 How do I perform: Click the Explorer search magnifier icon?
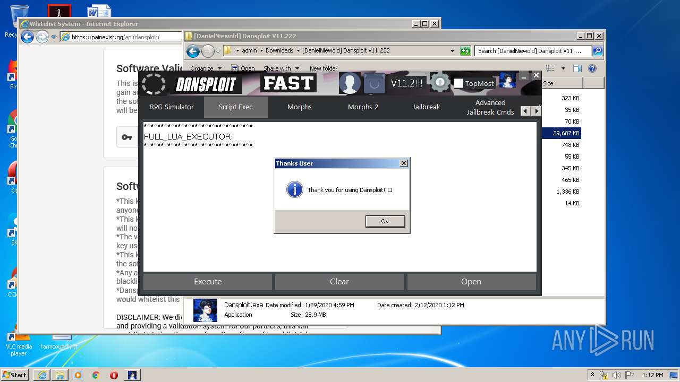pyautogui.click(x=598, y=51)
